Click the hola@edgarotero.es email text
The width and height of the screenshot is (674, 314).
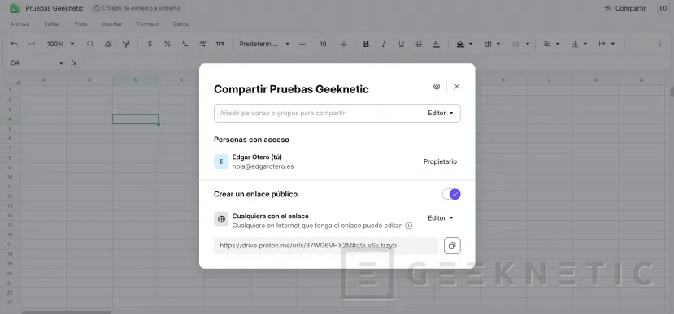263,166
